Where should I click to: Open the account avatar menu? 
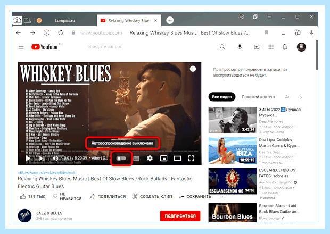tap(301, 47)
